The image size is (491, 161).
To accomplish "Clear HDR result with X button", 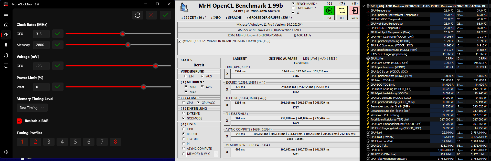I will point(227,74).
